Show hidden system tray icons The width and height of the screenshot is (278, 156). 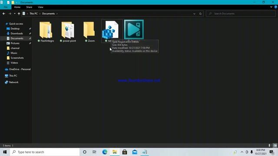tap(242, 152)
